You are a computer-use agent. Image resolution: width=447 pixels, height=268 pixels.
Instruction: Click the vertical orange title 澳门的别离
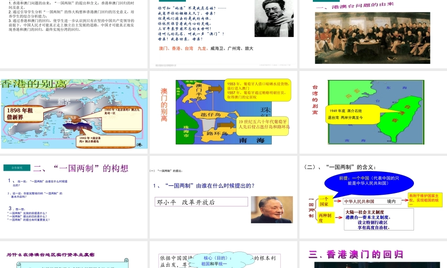pos(164,105)
